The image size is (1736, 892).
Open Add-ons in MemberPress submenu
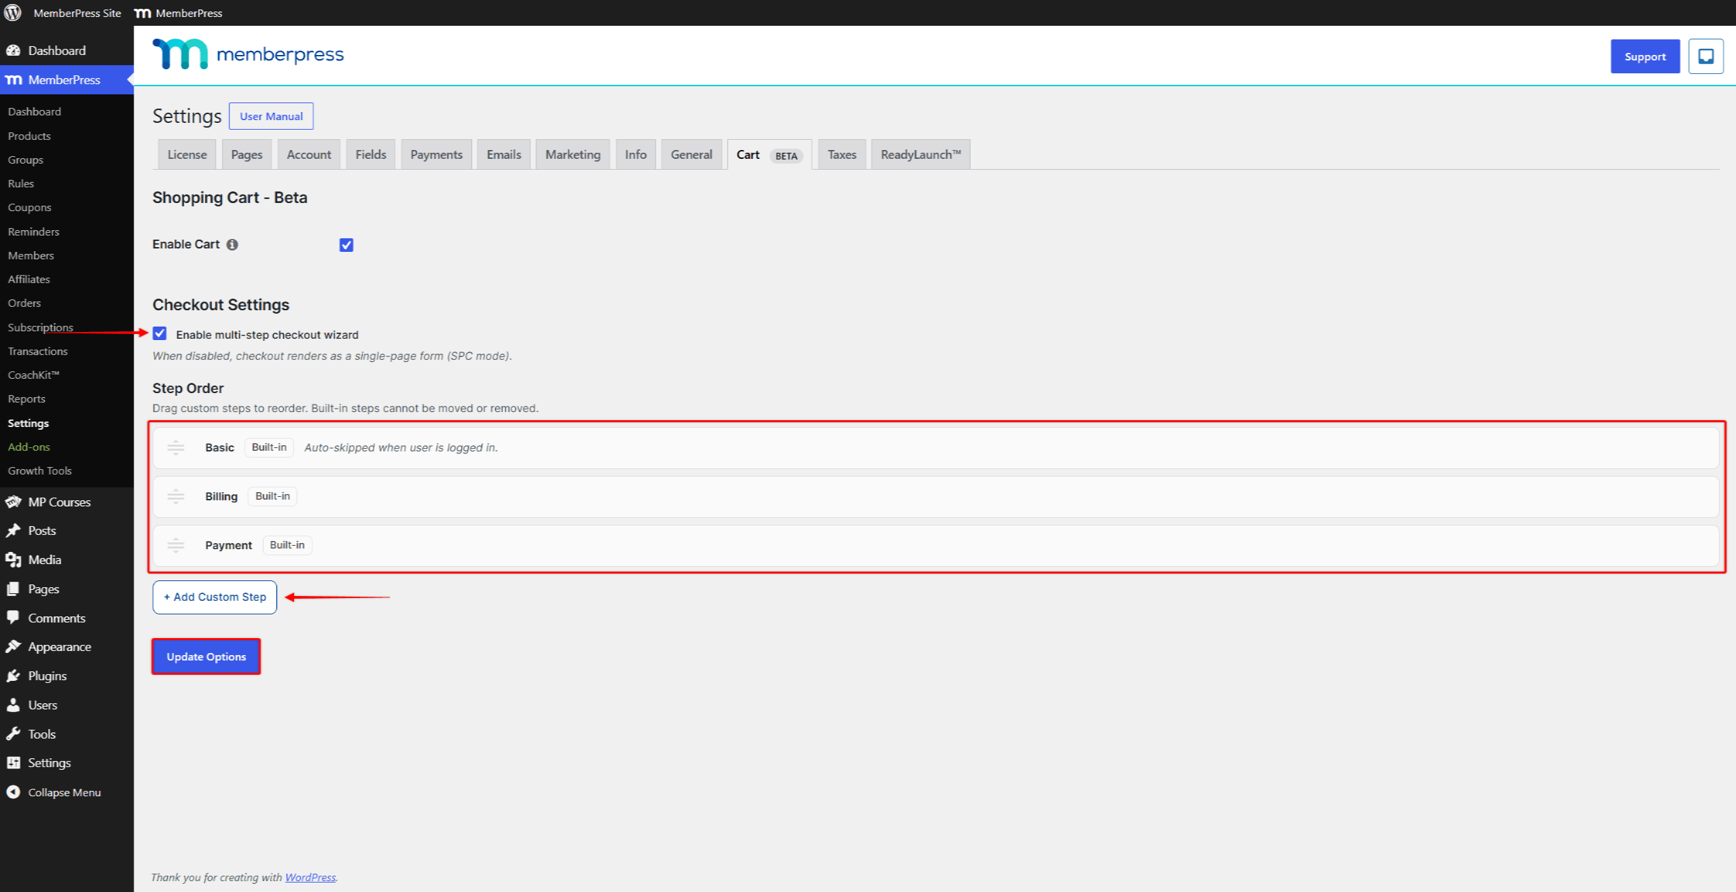pyautogui.click(x=29, y=447)
